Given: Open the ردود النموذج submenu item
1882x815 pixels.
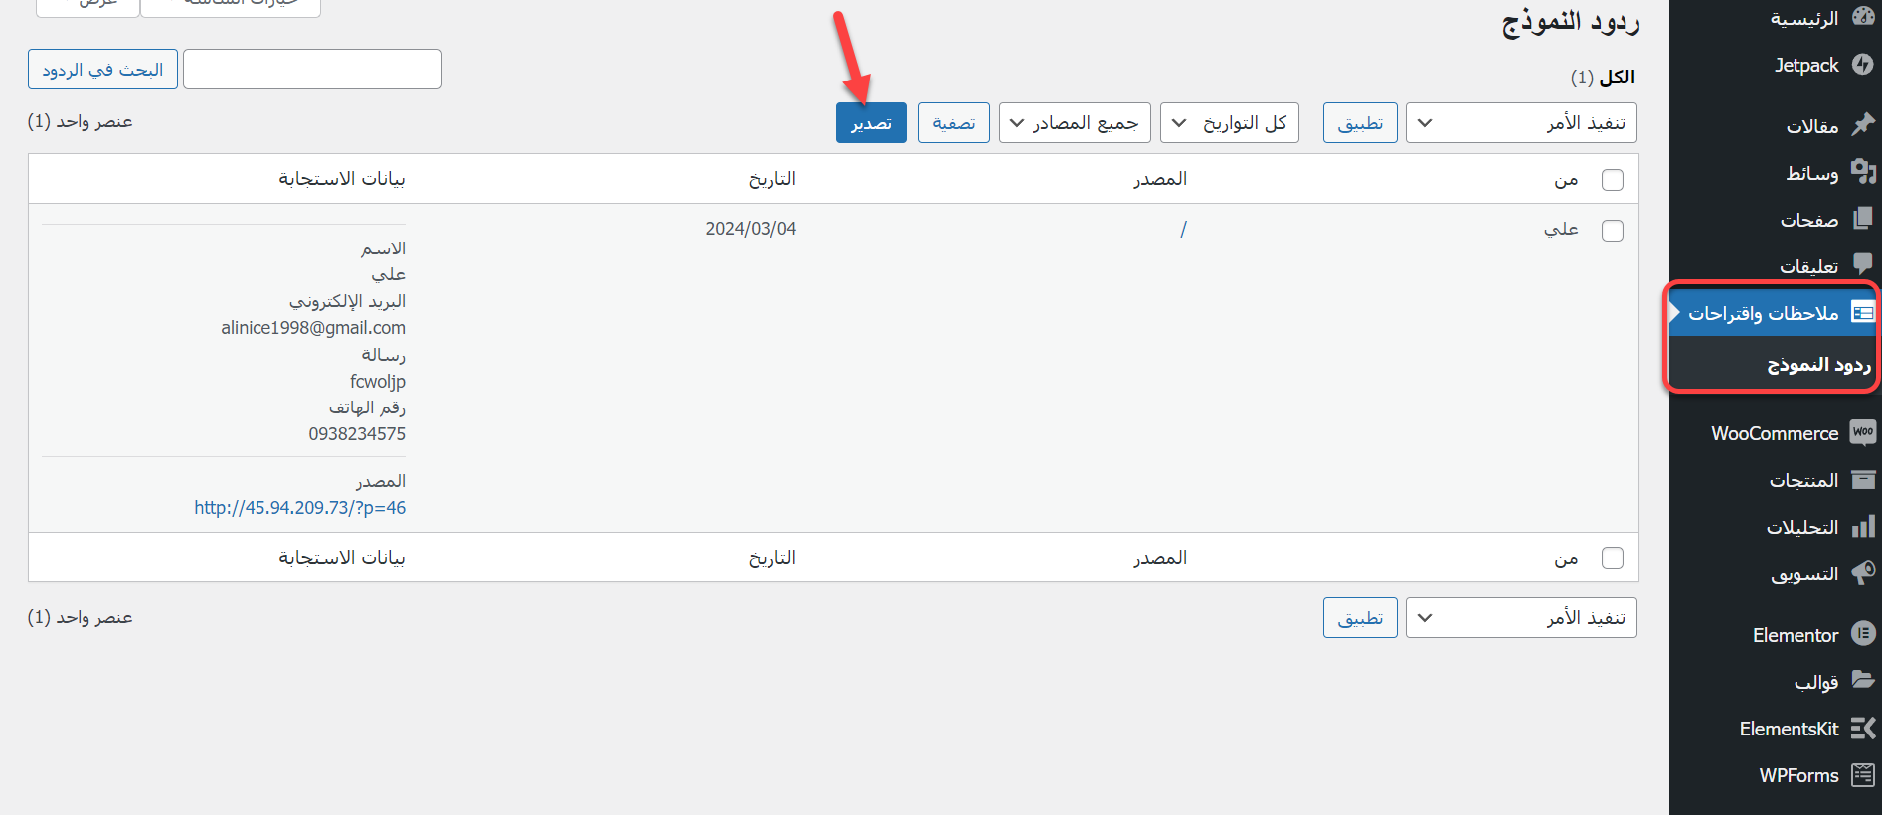Looking at the screenshot, I should click(x=1818, y=365).
